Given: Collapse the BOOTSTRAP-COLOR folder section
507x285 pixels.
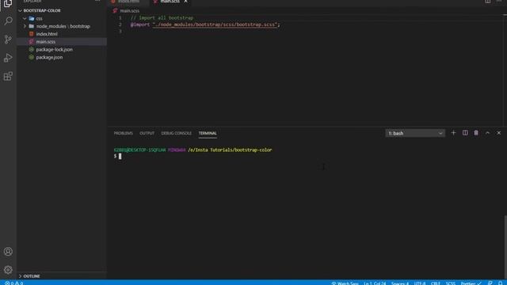Looking at the screenshot, I should coord(21,10).
